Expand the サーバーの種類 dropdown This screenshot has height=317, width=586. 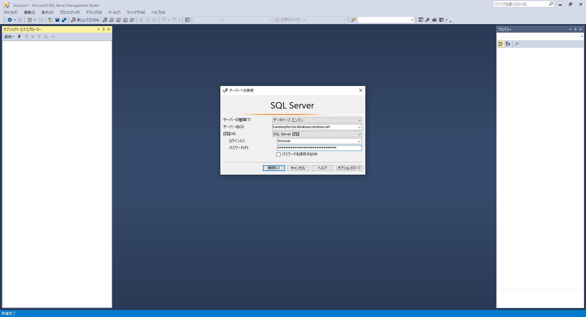pos(359,120)
